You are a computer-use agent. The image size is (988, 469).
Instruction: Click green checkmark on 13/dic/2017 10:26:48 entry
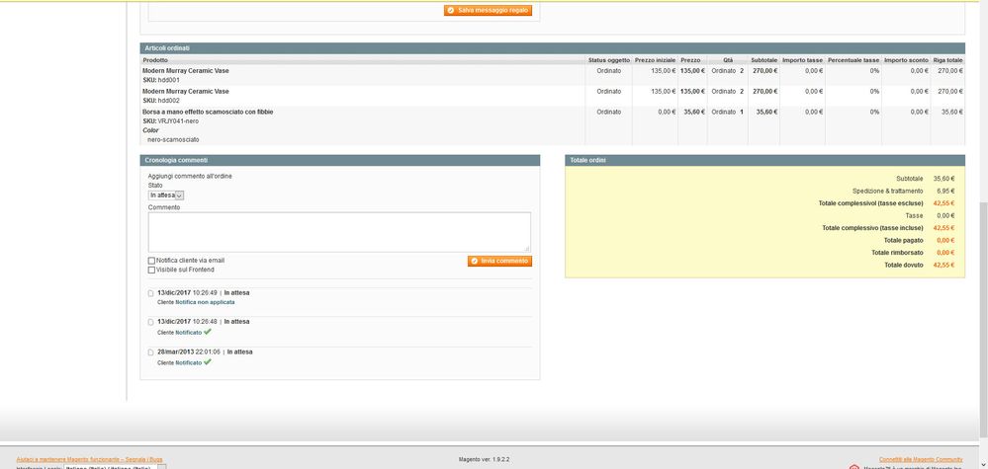208,332
